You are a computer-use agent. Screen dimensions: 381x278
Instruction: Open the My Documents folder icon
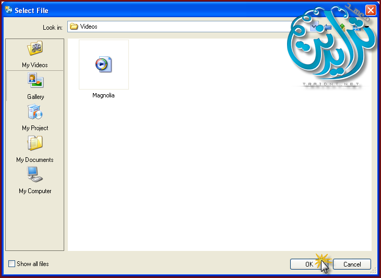(35, 143)
